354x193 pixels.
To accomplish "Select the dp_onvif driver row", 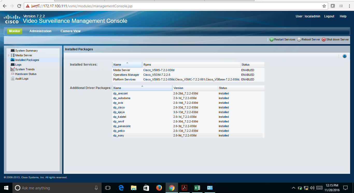I will click(188, 121).
